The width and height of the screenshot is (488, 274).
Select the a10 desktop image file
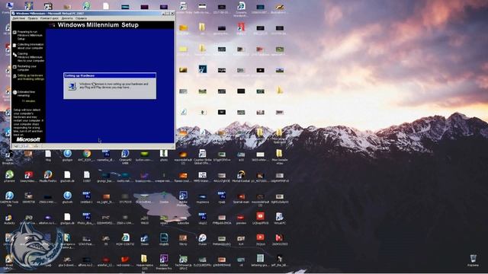pyautogui.click(x=241, y=156)
